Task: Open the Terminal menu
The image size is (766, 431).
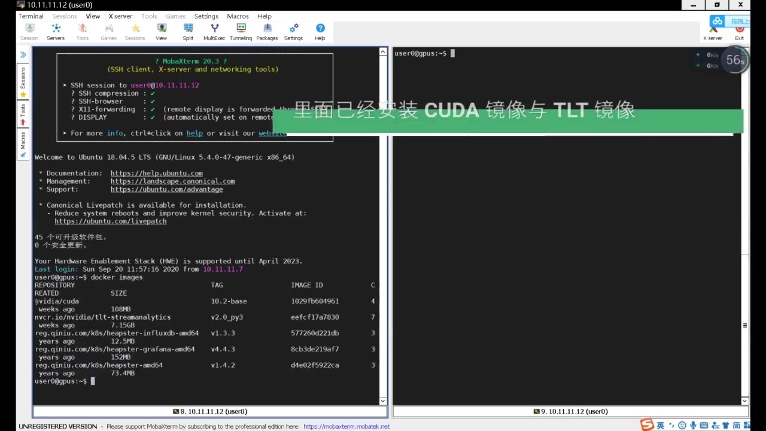Action: [31, 16]
